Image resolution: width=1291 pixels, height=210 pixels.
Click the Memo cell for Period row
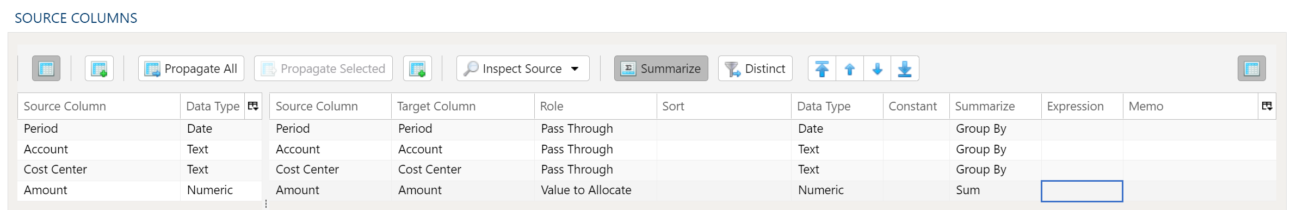coord(1199,129)
